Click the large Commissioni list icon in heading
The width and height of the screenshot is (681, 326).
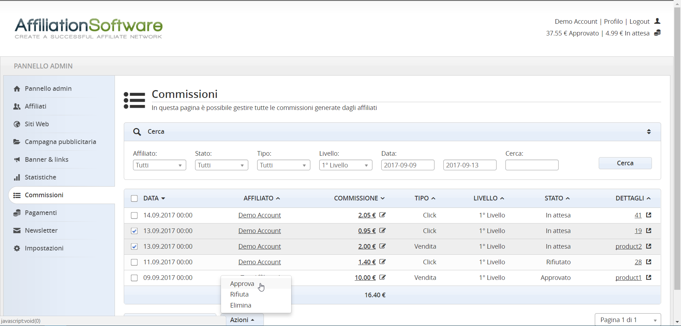coord(134,100)
